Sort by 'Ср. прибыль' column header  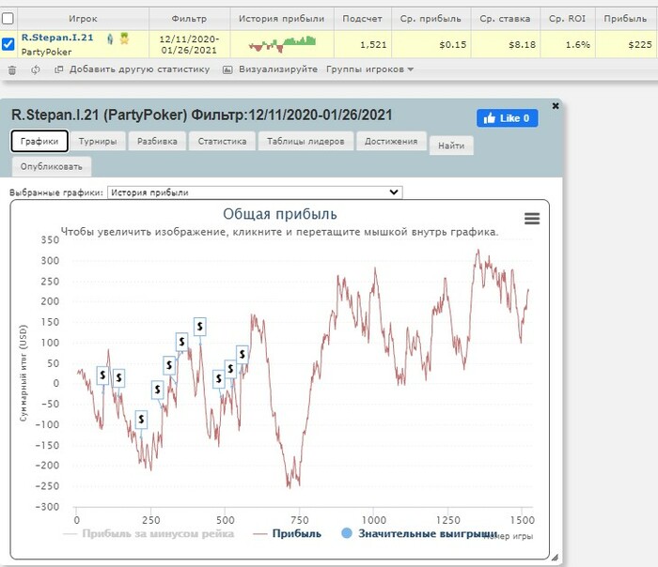pos(431,19)
